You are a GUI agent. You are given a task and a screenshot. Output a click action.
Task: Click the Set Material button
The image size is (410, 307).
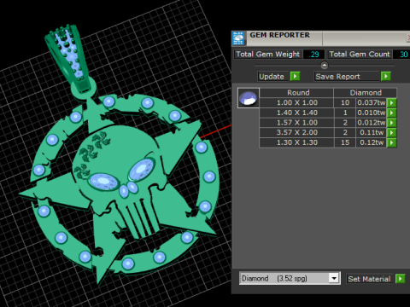[x=370, y=279]
